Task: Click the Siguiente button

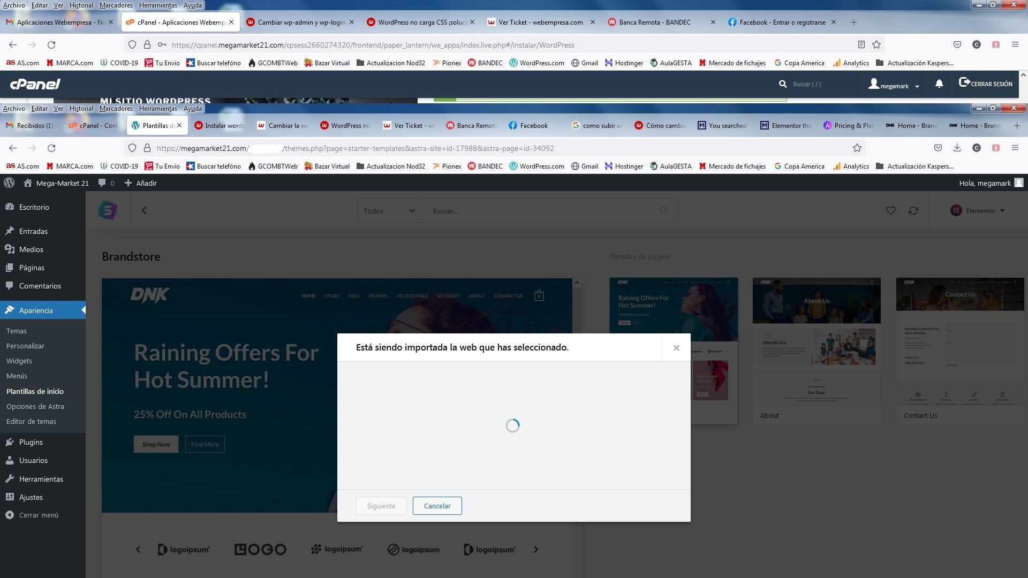Action: (381, 506)
